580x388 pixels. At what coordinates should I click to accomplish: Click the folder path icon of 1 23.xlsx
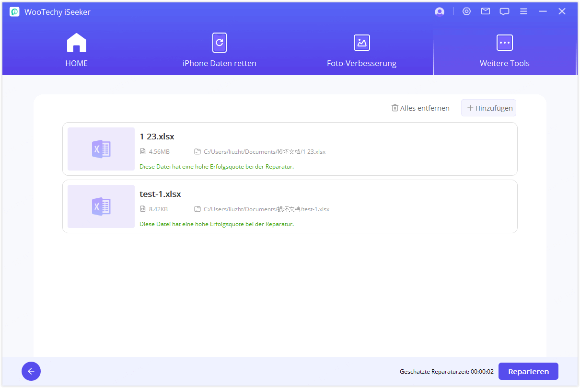tap(197, 152)
